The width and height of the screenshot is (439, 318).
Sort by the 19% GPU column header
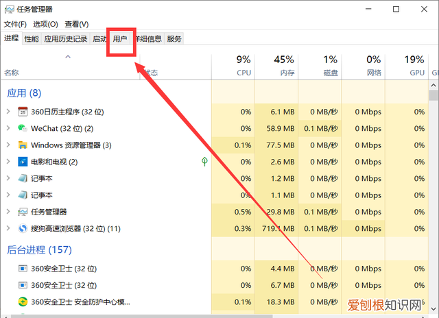click(x=407, y=67)
